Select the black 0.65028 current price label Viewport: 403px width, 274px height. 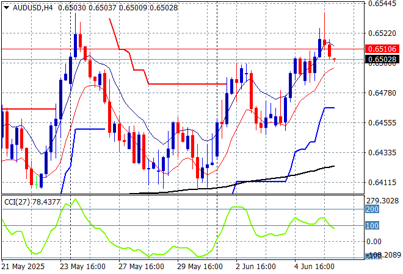point(382,60)
